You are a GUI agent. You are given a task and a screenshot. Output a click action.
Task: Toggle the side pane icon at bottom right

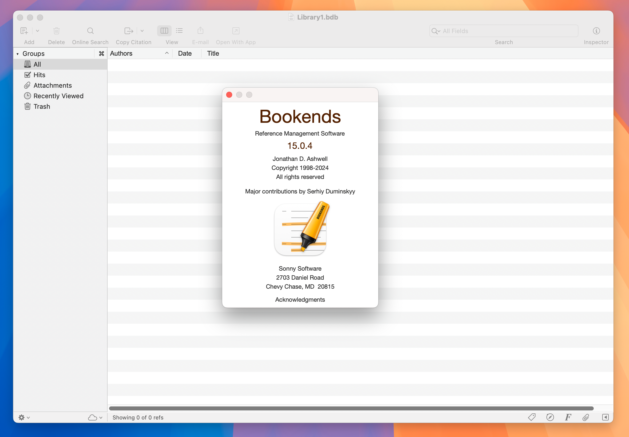click(x=605, y=417)
